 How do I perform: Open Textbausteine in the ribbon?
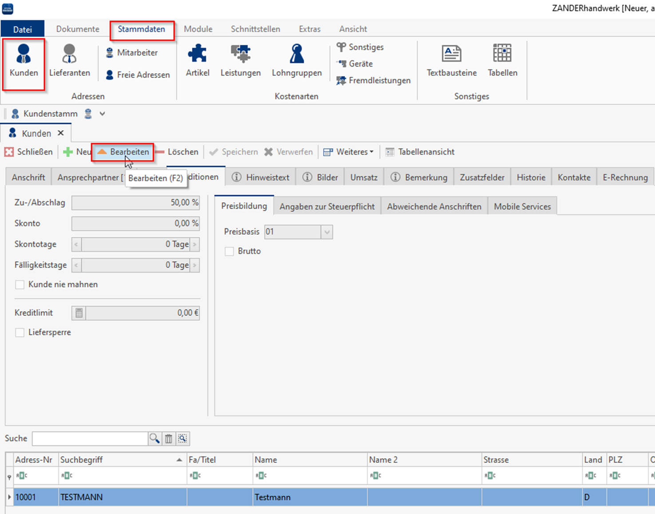point(451,61)
